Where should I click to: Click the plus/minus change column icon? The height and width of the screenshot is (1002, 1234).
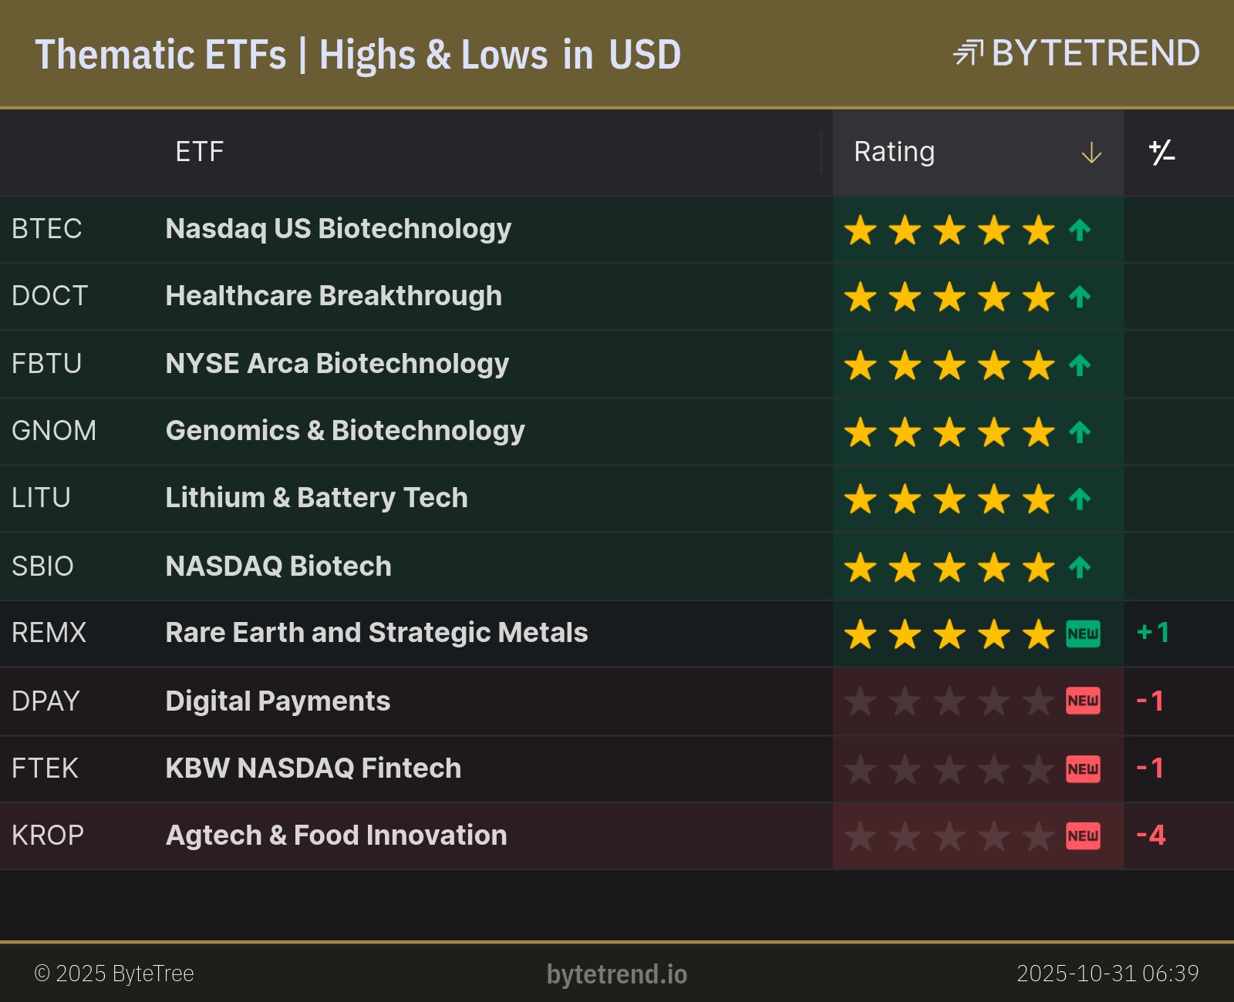(x=1162, y=152)
